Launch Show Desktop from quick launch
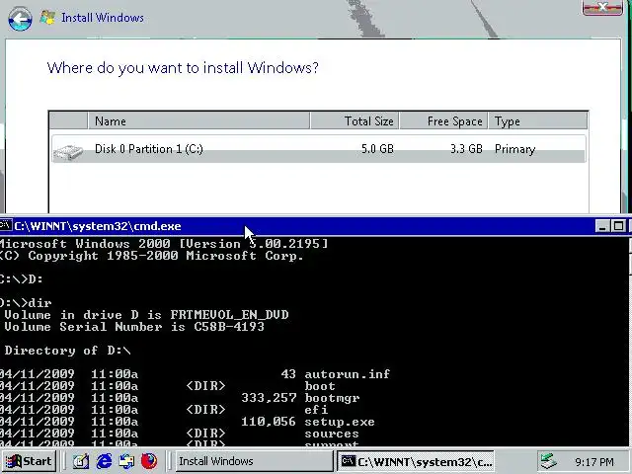632x474 pixels. [81, 461]
